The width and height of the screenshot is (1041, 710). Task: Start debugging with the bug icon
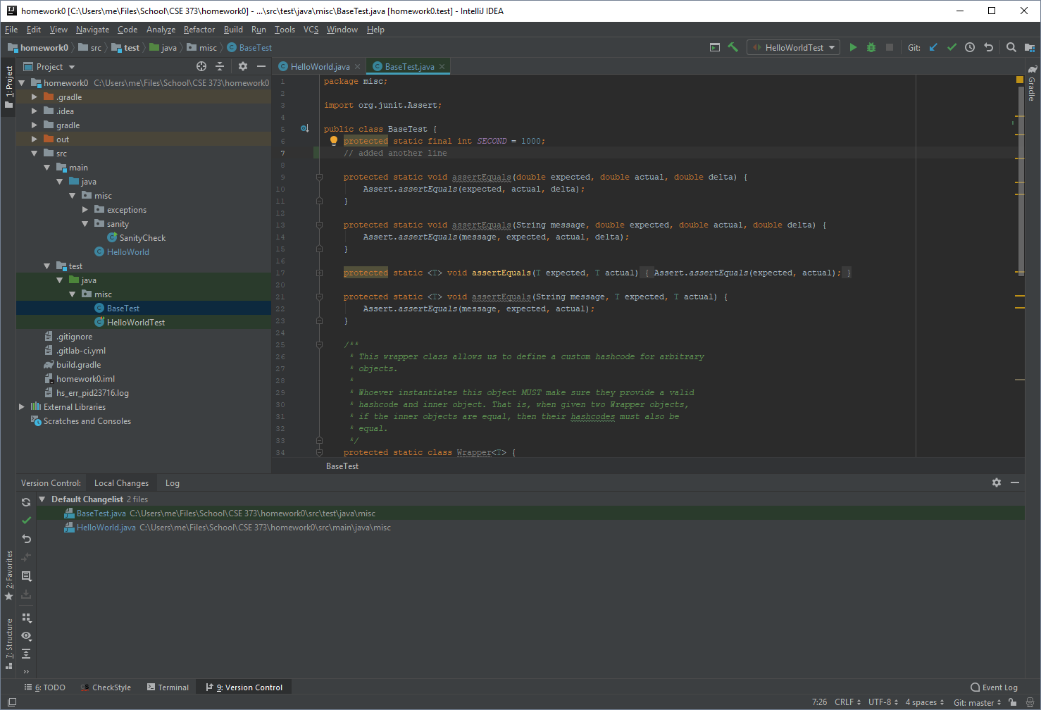(x=871, y=47)
